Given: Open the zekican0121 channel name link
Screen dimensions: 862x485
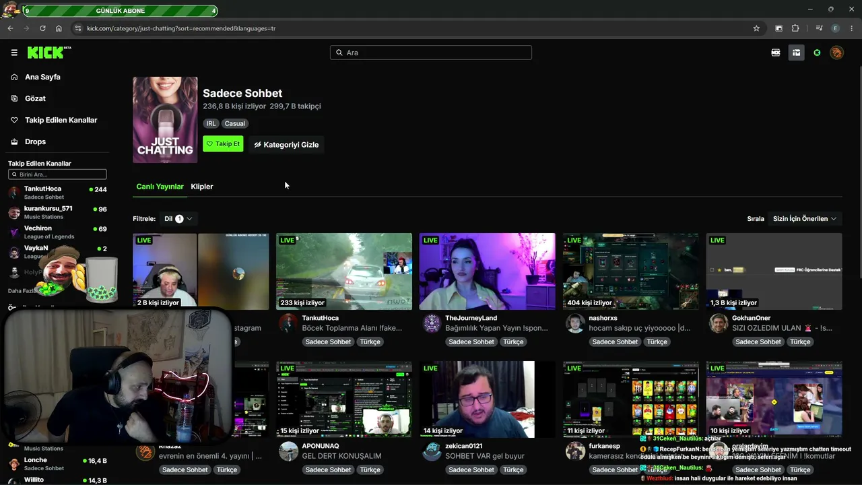Looking at the screenshot, I should 463,446.
